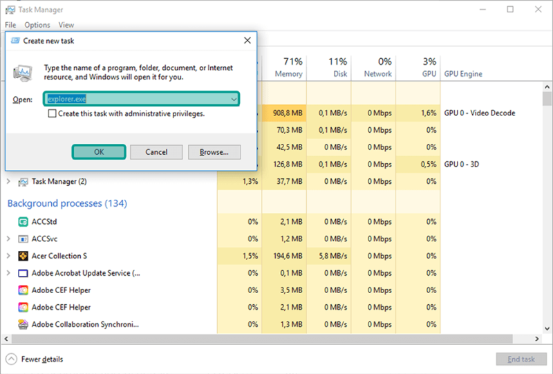
Task: Click the Adobe Collaboration Synchronizer icon
Action: click(23, 324)
